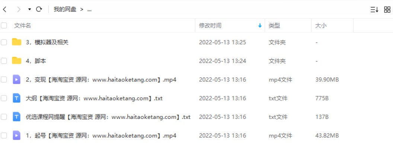393x164 pixels.
Task: Tick the select-all checkbox in header
Action: (4, 25)
